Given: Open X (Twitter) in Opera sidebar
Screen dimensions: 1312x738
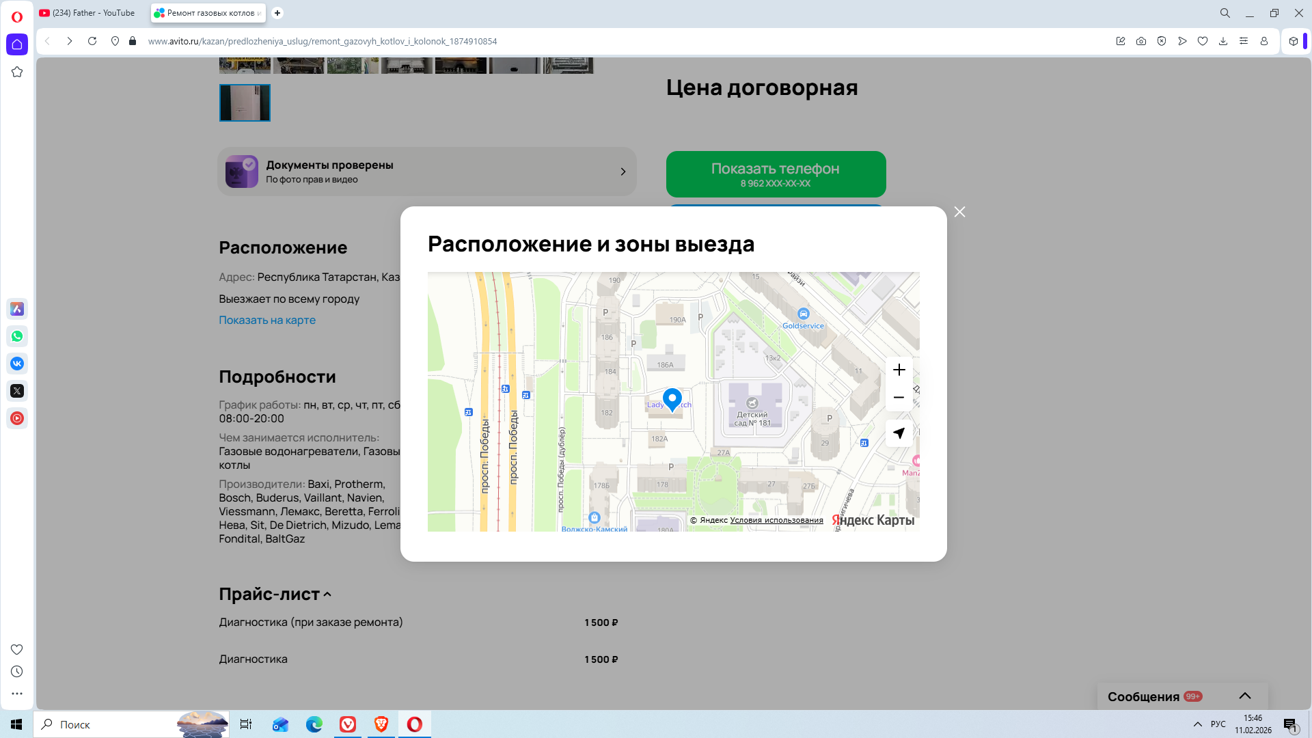Looking at the screenshot, I should click(x=17, y=391).
